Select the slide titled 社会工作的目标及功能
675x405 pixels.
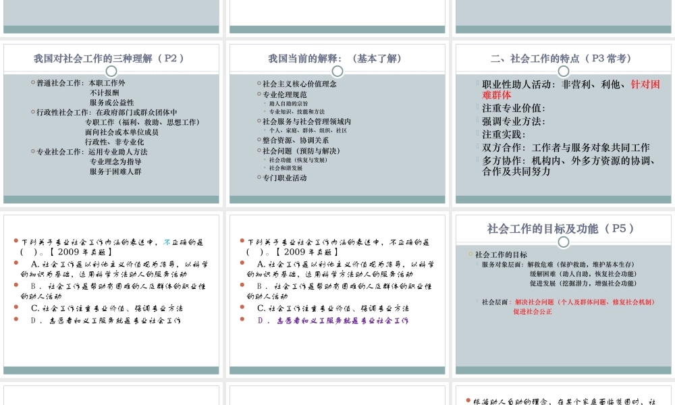(562, 228)
